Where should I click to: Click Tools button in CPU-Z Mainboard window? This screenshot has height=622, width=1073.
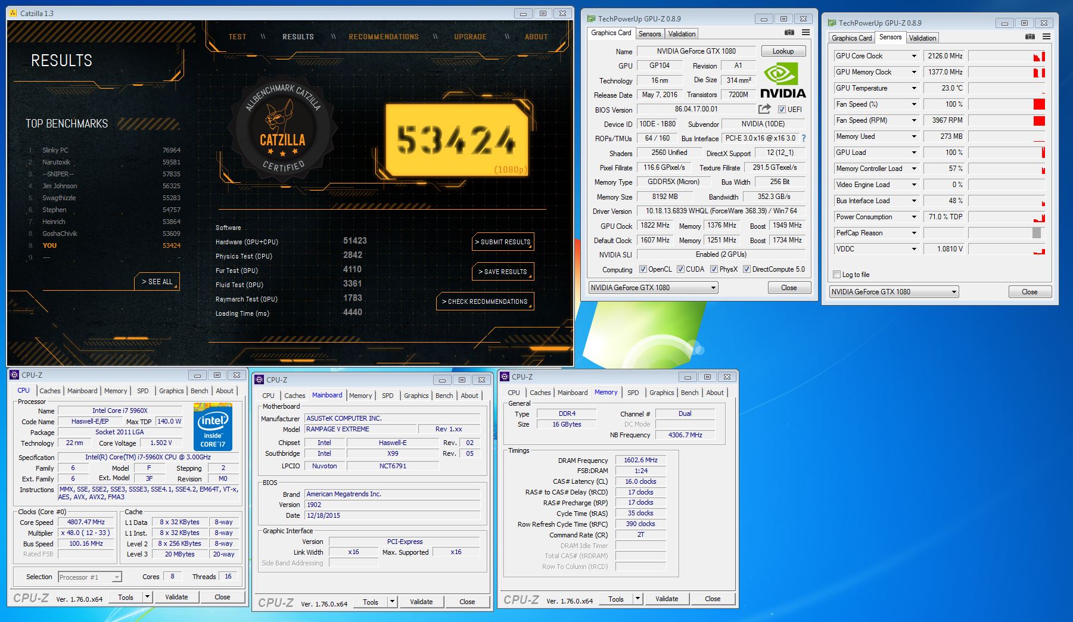point(371,602)
